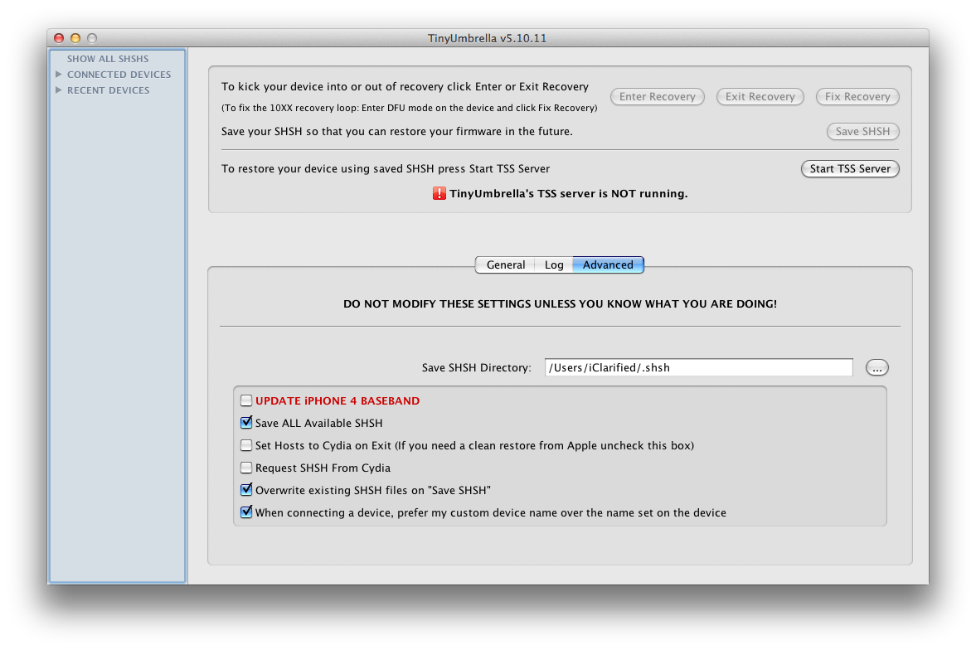Click the Enter Recovery button
This screenshot has height=650, width=976.
[x=658, y=96]
